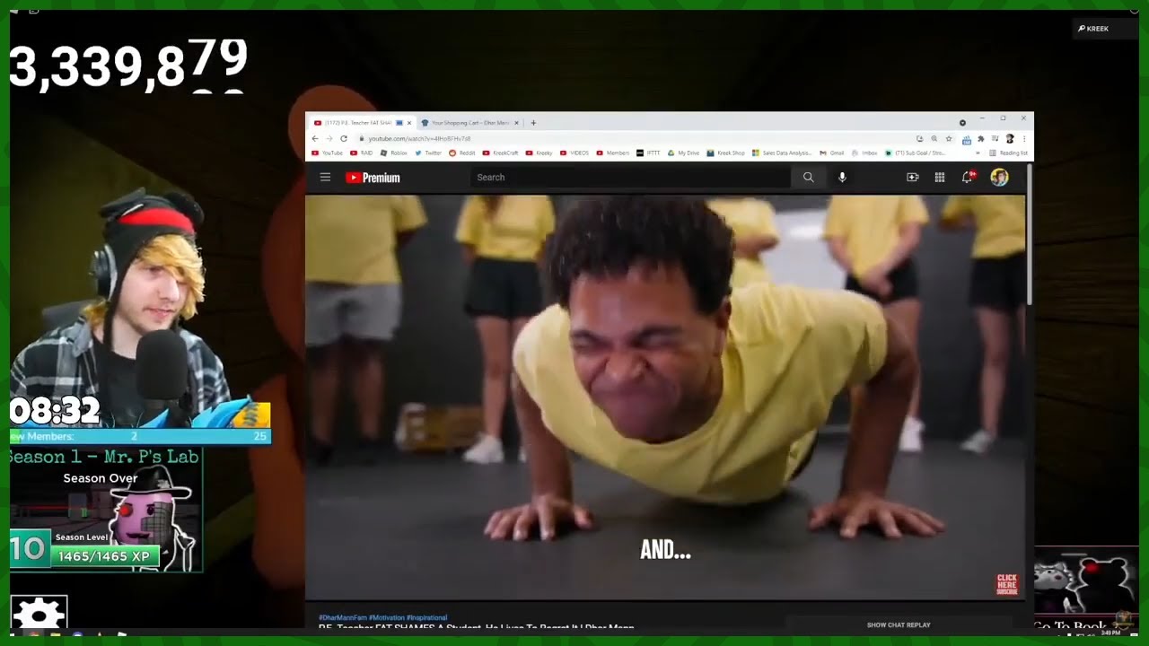Click the browser address bar URL
The image size is (1149, 646).
(419, 139)
